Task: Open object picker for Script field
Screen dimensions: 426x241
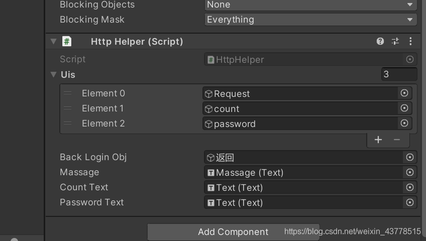Action: click(x=409, y=59)
